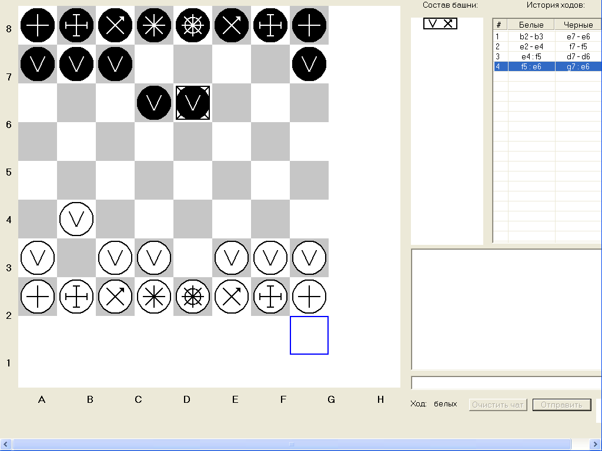Select white plus-symbol piece at bottom-left
The image size is (602, 451).
point(38,297)
